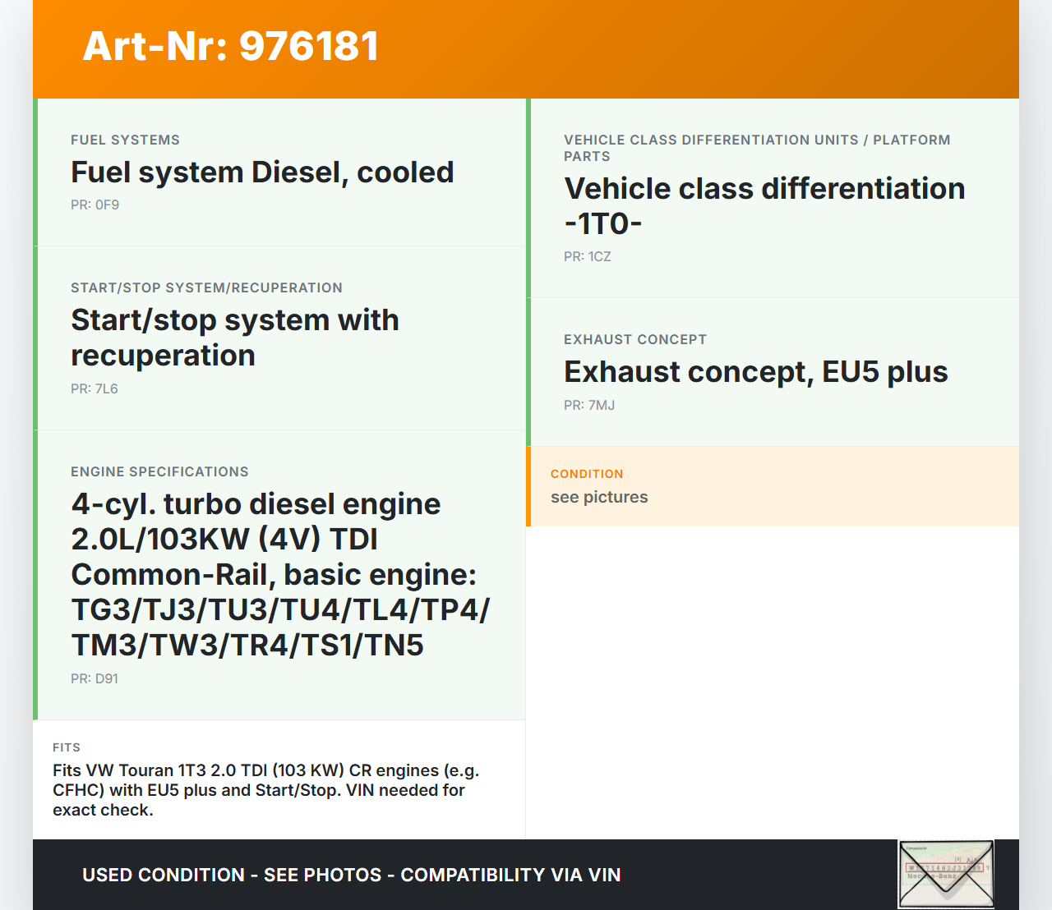Viewport: 1052px width, 910px height.
Task: Click the FUEL SYSTEMS category label
Action: [125, 140]
